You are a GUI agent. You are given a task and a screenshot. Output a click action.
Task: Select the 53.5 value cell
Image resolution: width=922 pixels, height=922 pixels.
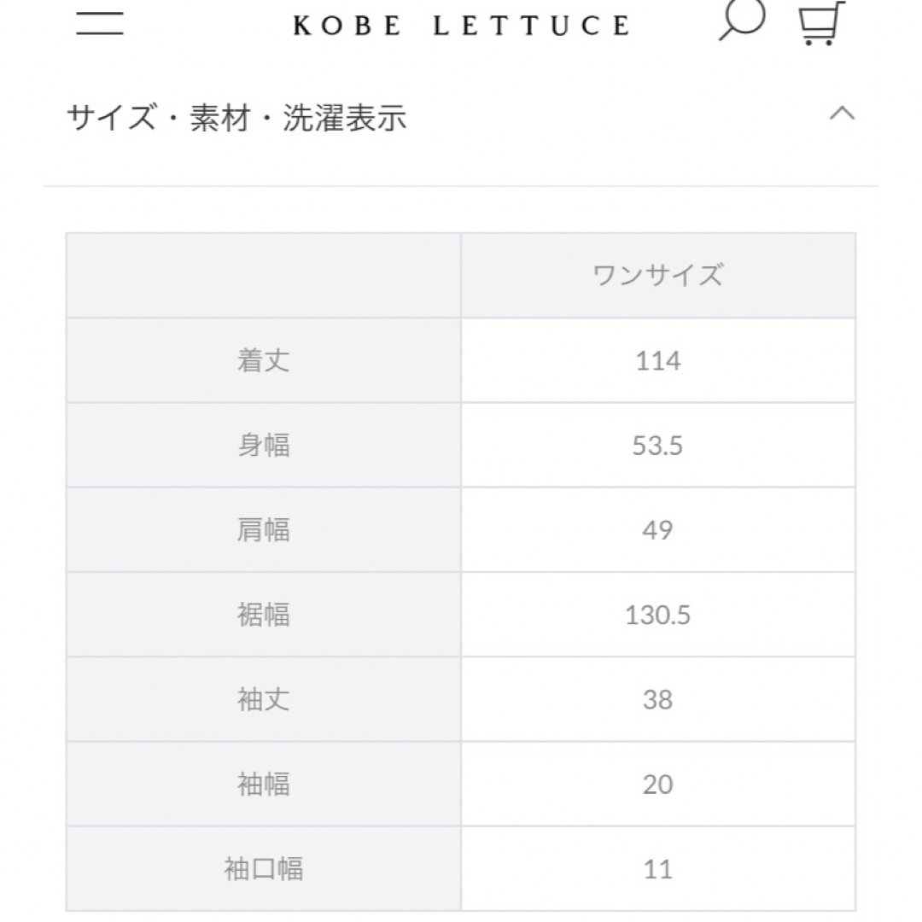(x=658, y=445)
